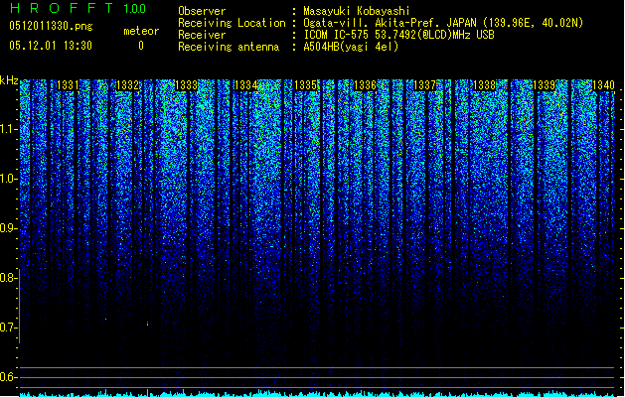Click the Observer label
The height and width of the screenshot is (397, 625).
pyautogui.click(x=202, y=11)
